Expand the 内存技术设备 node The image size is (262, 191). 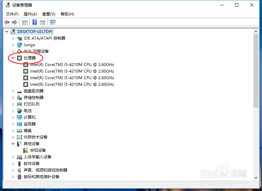tap(13, 137)
